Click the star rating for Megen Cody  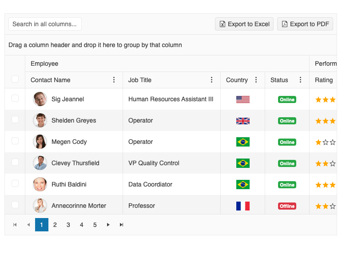pyautogui.click(x=326, y=143)
